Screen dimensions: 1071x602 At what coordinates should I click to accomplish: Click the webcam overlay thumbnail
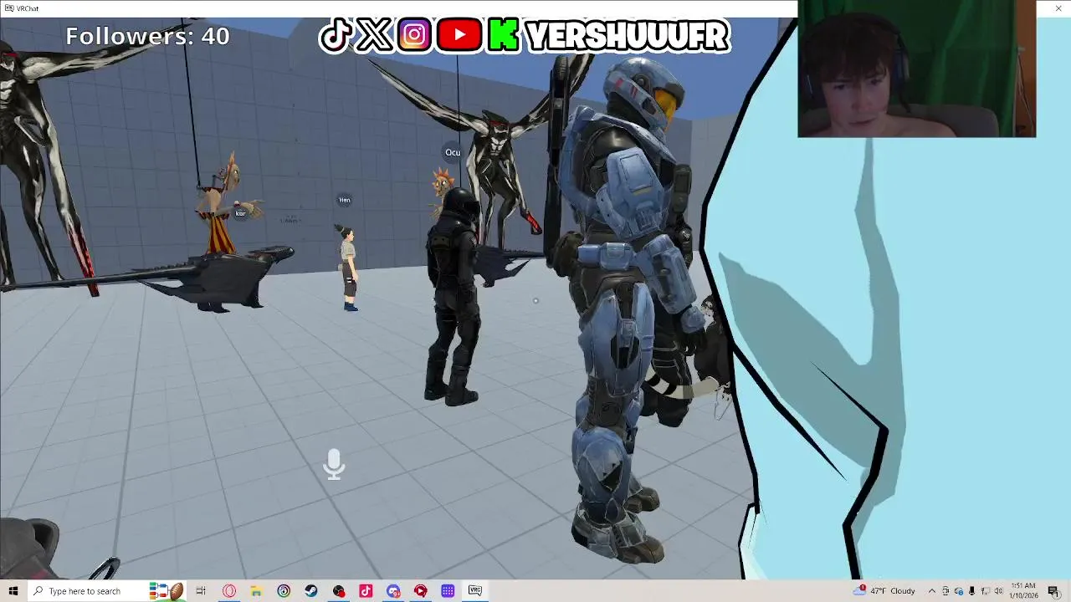click(917, 69)
